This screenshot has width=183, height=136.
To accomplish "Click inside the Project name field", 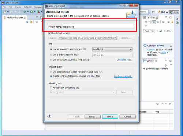I will (x=98, y=27).
